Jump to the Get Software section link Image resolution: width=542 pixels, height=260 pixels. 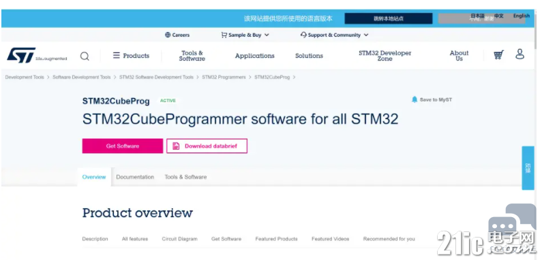pyautogui.click(x=226, y=239)
